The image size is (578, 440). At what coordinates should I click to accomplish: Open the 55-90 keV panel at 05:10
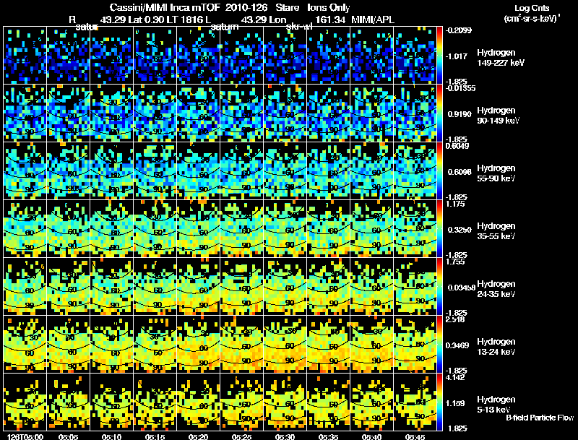[x=112, y=171]
